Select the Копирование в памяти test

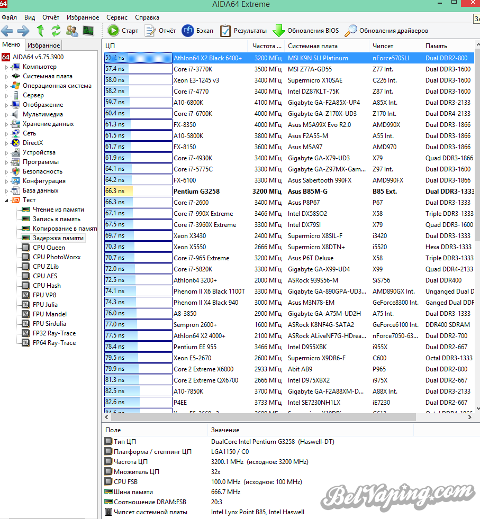coord(65,229)
